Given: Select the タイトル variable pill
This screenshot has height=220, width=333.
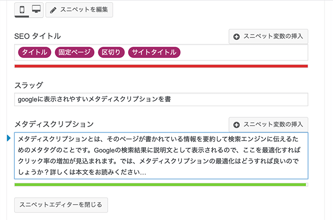Looking at the screenshot, I should click(34, 52).
